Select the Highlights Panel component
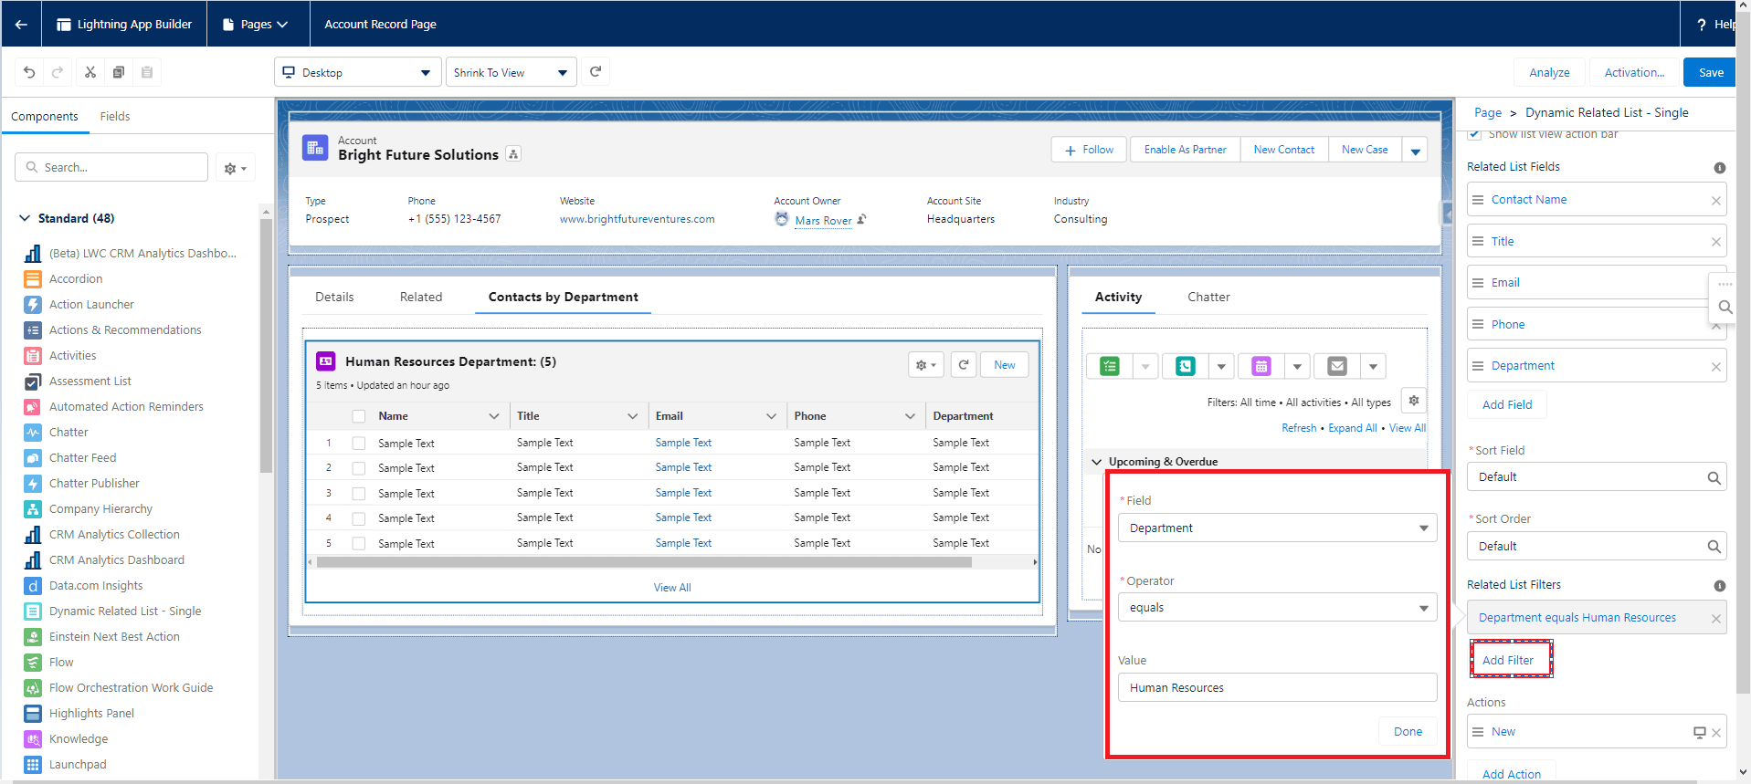The image size is (1751, 784). [x=91, y=714]
